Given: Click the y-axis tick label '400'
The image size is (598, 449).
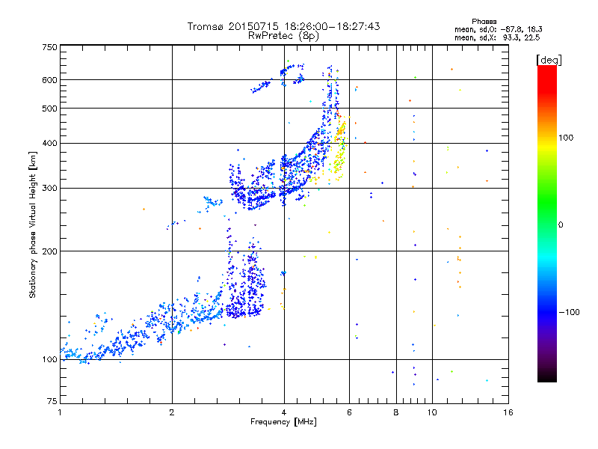Looking at the screenshot, I should coord(49,144).
